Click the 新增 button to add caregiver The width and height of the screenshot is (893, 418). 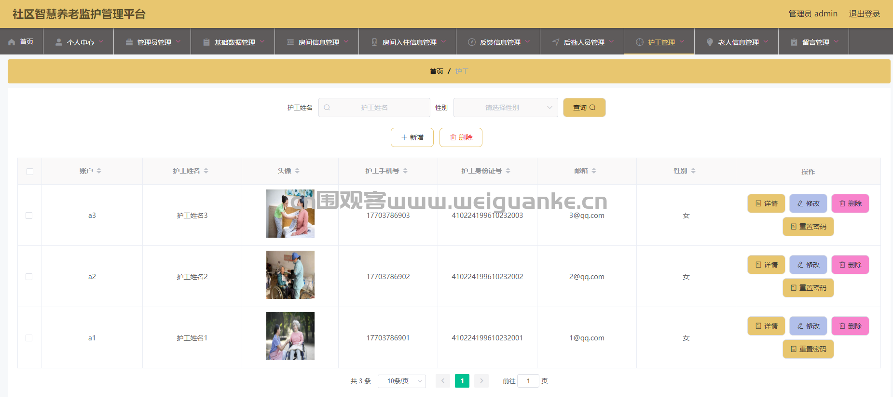pyautogui.click(x=412, y=137)
